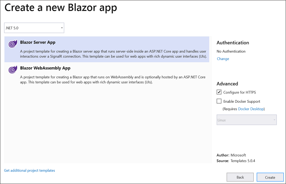286x184 pixels.
Task: Click the Blazor WebAssembly App description text
Action: pos(113,79)
